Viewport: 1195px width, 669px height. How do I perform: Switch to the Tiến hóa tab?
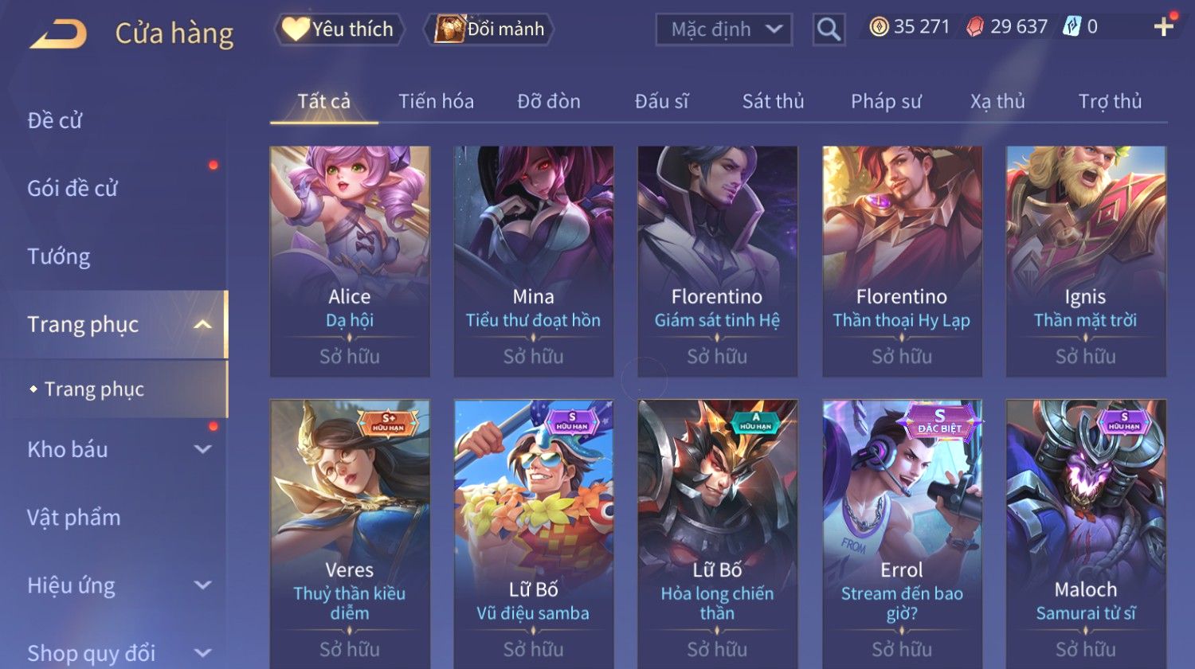point(436,101)
